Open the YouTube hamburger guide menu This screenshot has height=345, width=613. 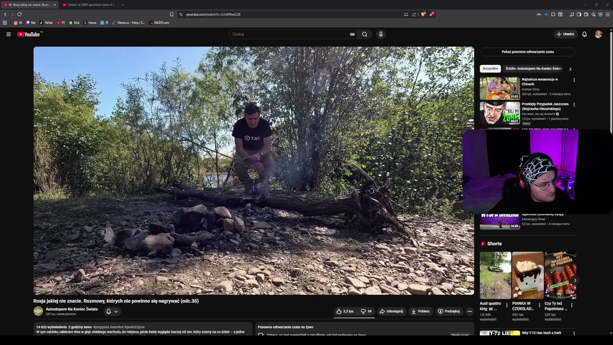8,34
